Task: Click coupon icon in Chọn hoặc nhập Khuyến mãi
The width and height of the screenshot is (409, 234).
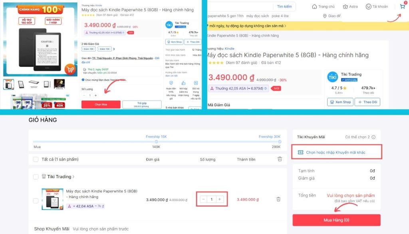Action: 300,152
